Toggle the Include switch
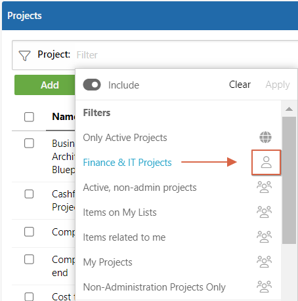Image resolution: width=298 pixels, height=301 pixels. coord(92,85)
